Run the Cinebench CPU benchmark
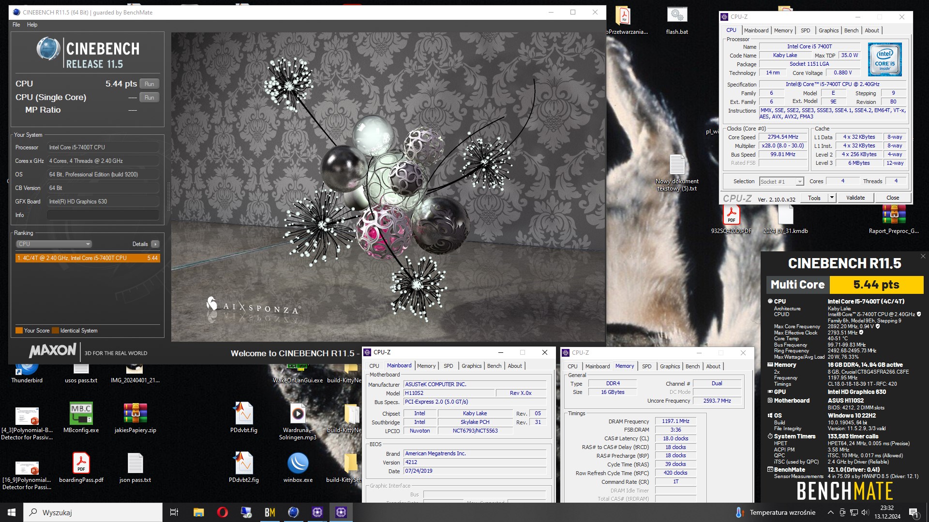The width and height of the screenshot is (929, 522). [149, 84]
